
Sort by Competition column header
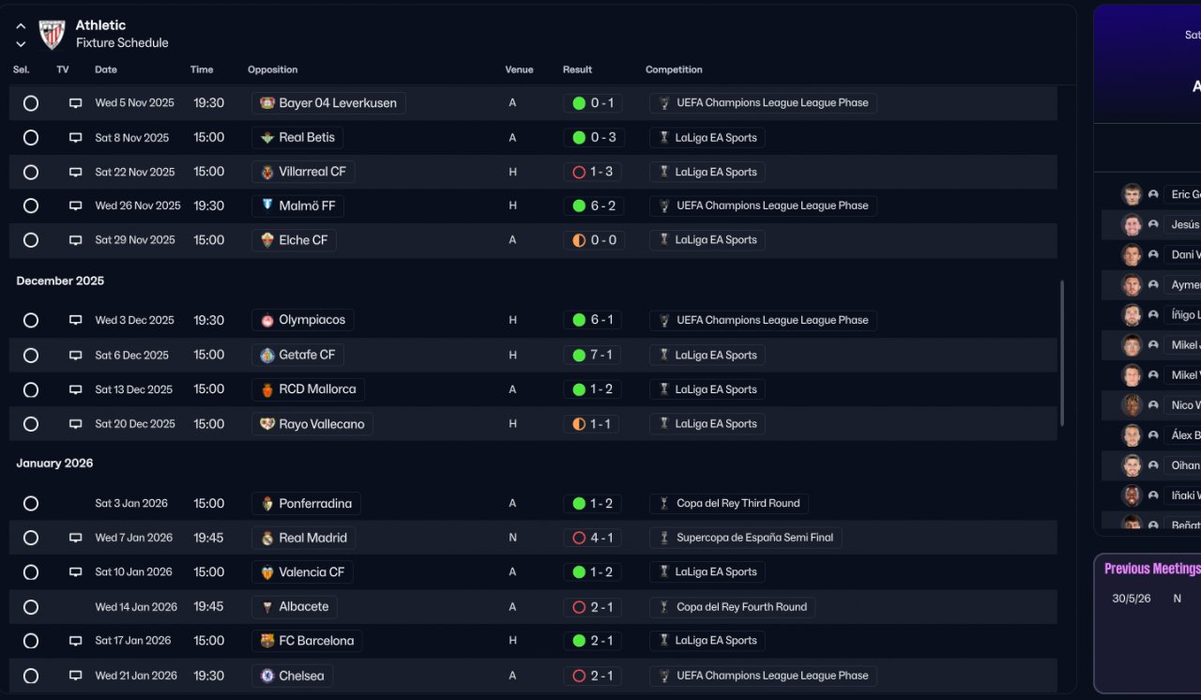pos(674,69)
